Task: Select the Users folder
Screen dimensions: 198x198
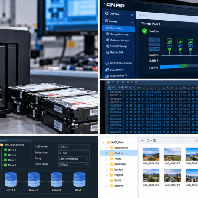Action: pyautogui.click(x=115, y=180)
